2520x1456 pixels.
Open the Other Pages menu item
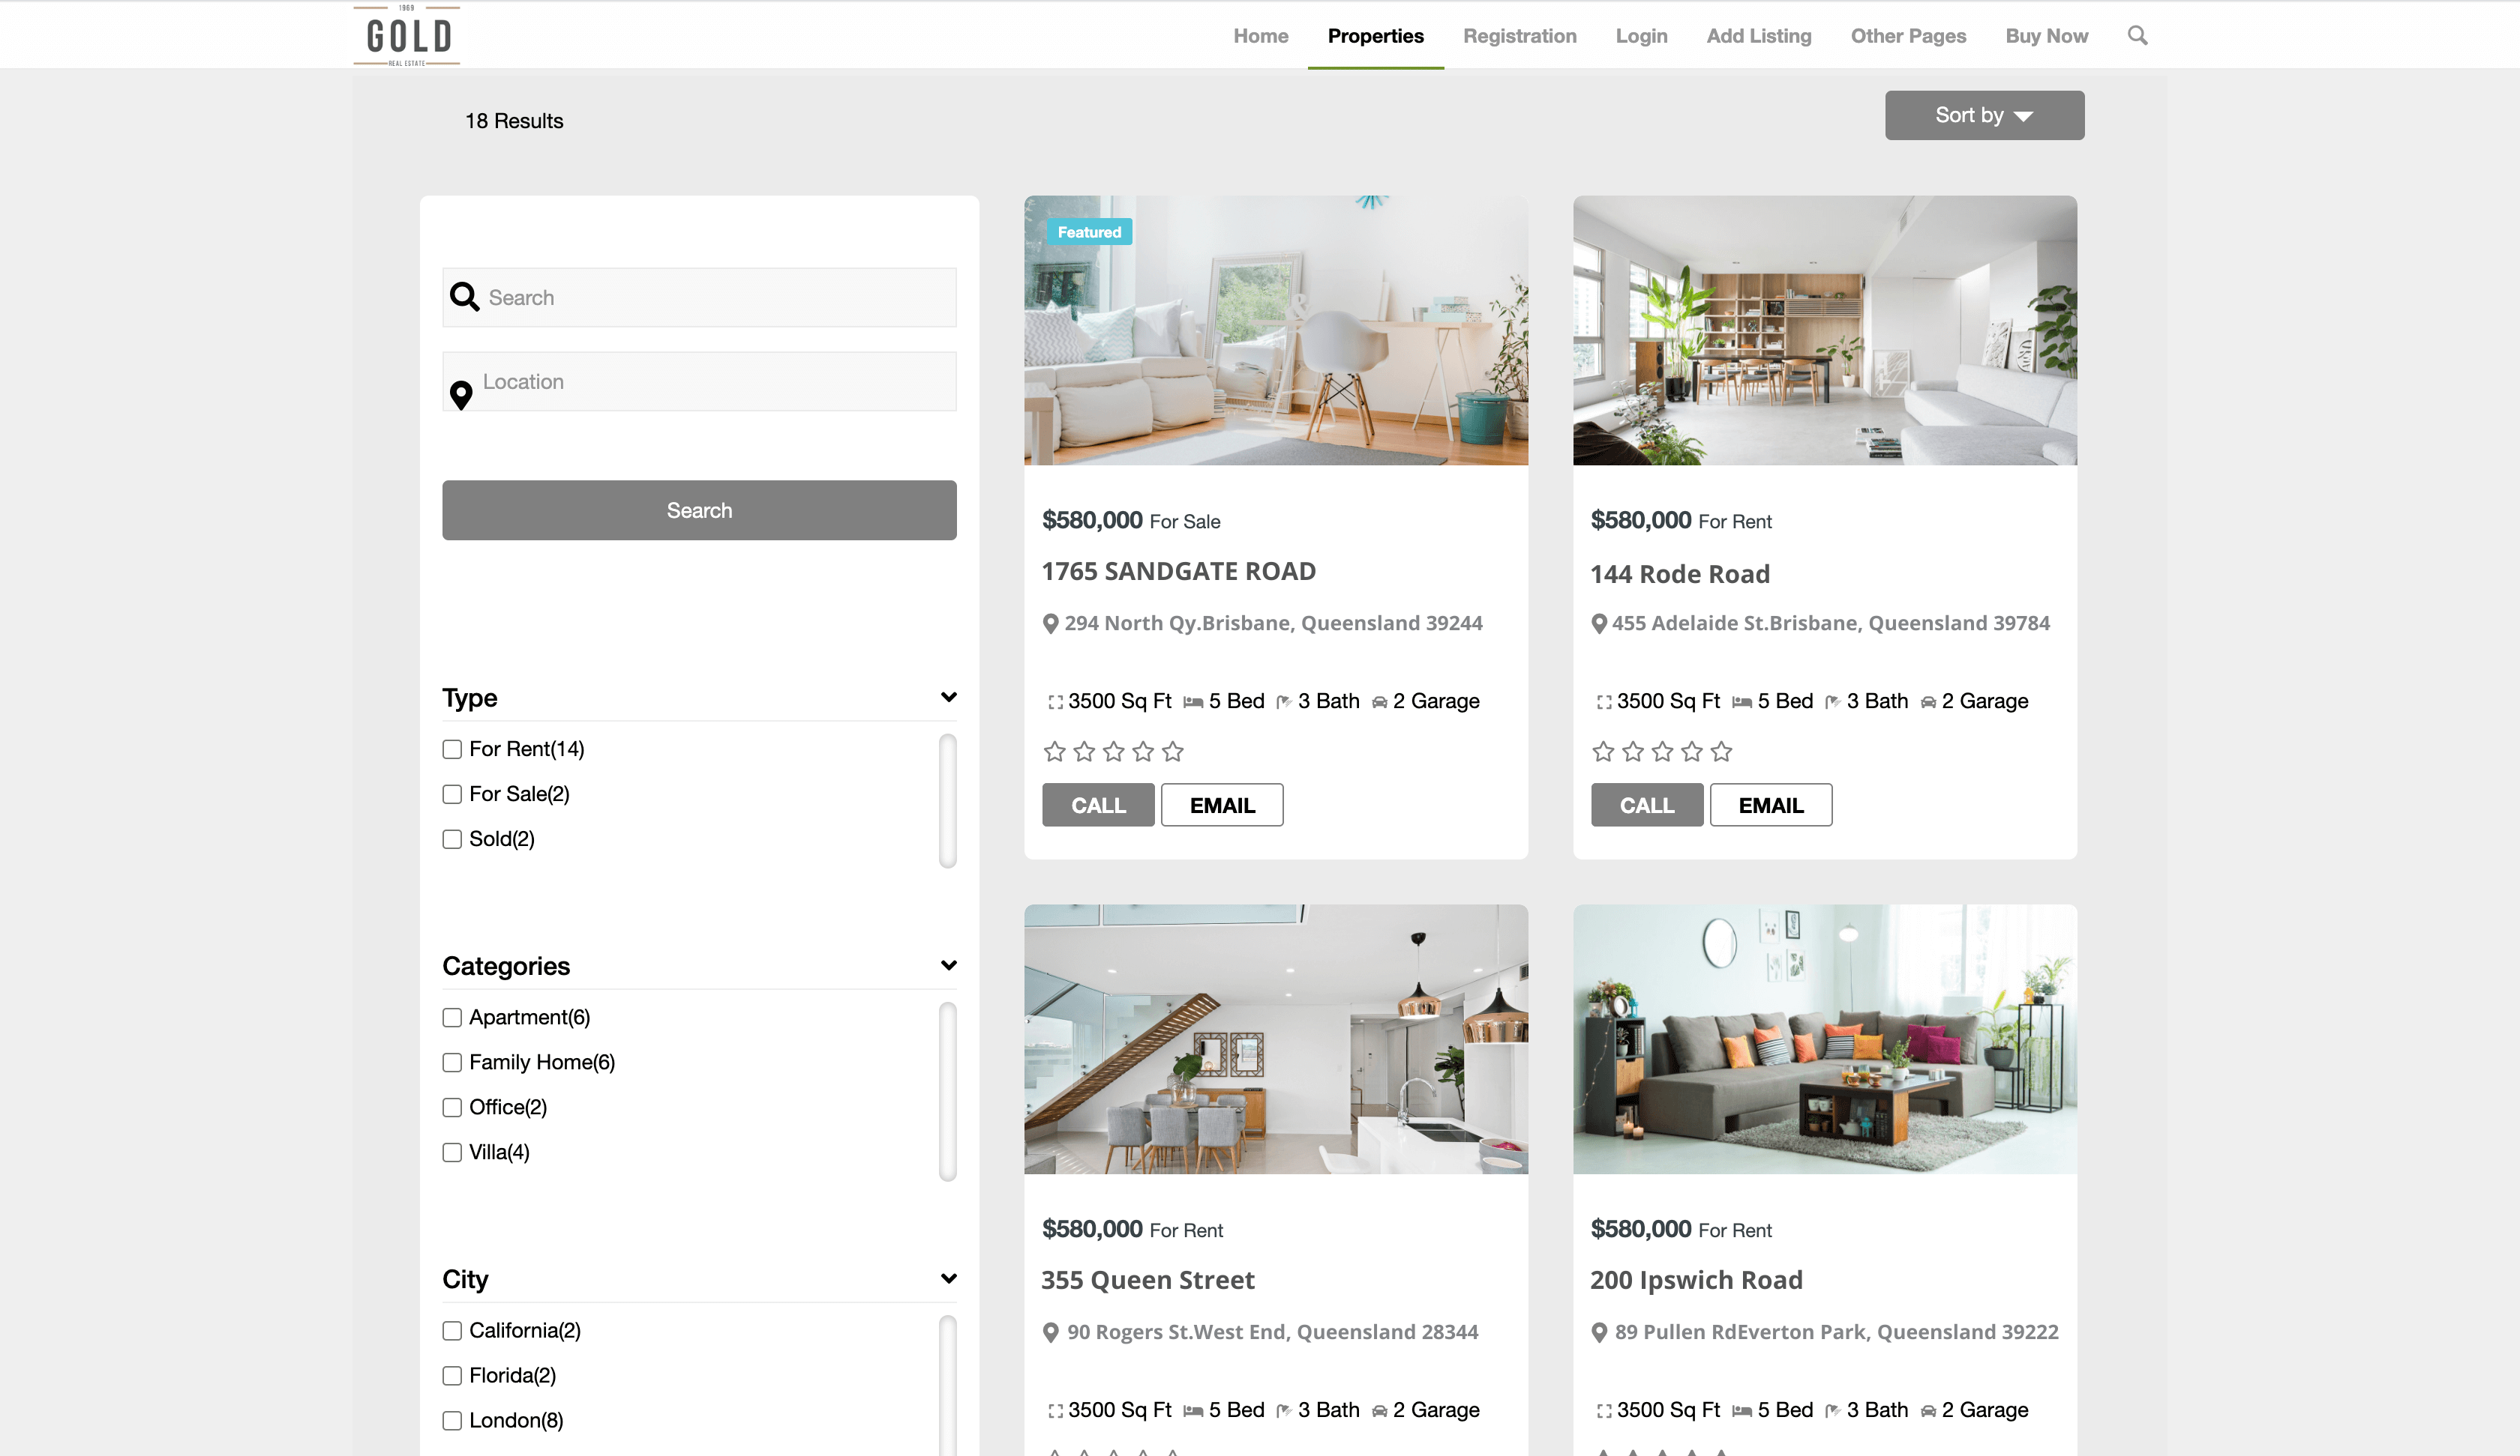pos(1907,36)
